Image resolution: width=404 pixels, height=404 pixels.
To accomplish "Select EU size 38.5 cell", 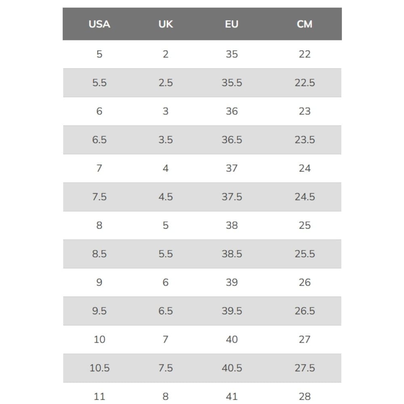I will pos(231,254).
